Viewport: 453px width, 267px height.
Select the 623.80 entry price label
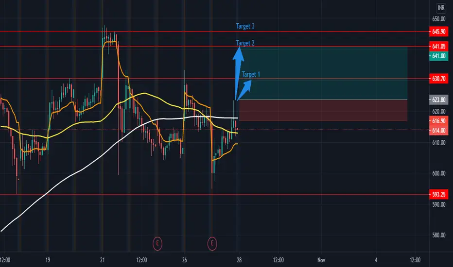(x=438, y=100)
